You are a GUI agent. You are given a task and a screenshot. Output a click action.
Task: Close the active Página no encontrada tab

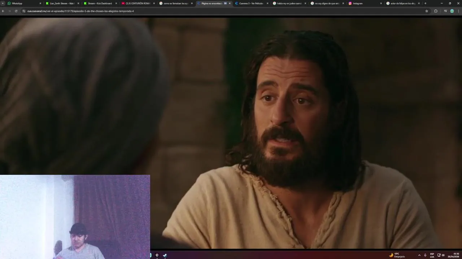point(230,3)
